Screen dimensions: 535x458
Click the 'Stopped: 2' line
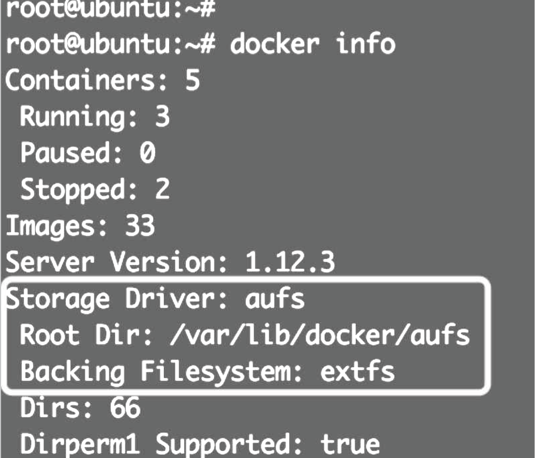tap(95, 189)
